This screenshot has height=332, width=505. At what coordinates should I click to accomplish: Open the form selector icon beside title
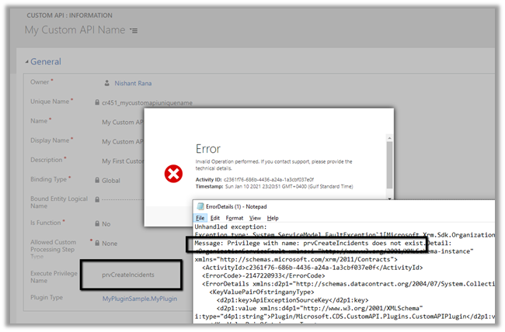(x=134, y=30)
